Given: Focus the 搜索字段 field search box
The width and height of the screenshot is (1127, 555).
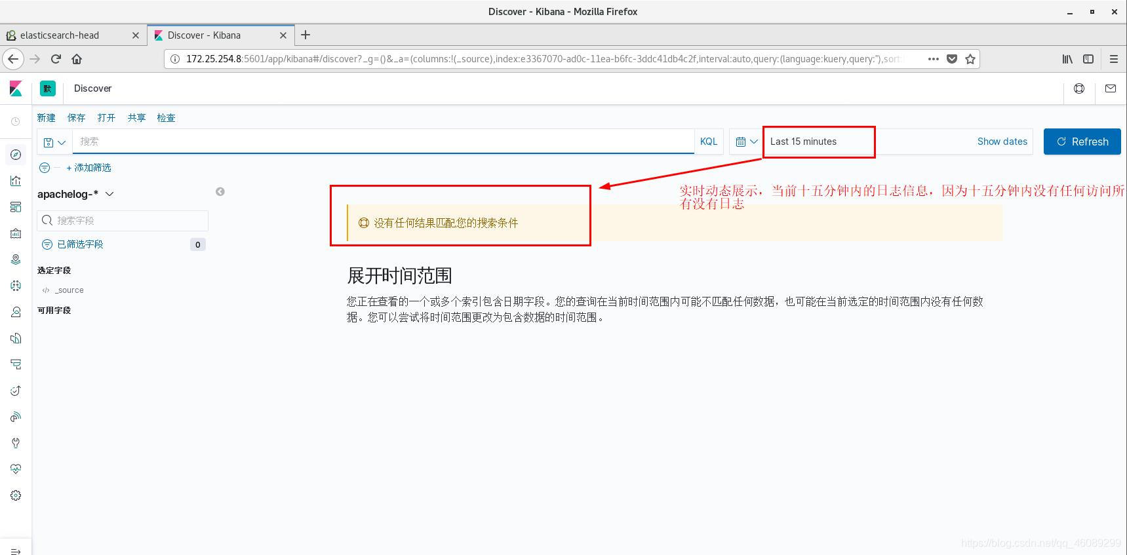Looking at the screenshot, I should [123, 221].
